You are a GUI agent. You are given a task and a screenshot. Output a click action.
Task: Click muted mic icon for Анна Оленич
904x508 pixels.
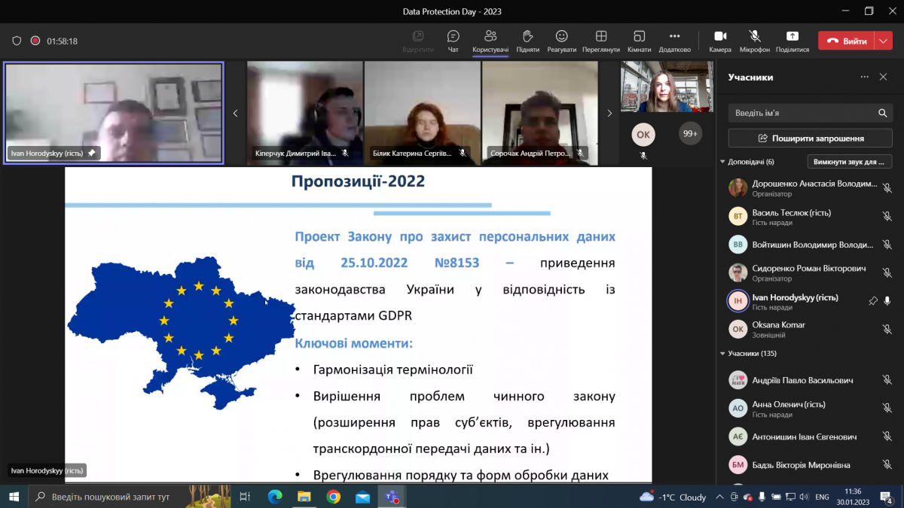[887, 409]
